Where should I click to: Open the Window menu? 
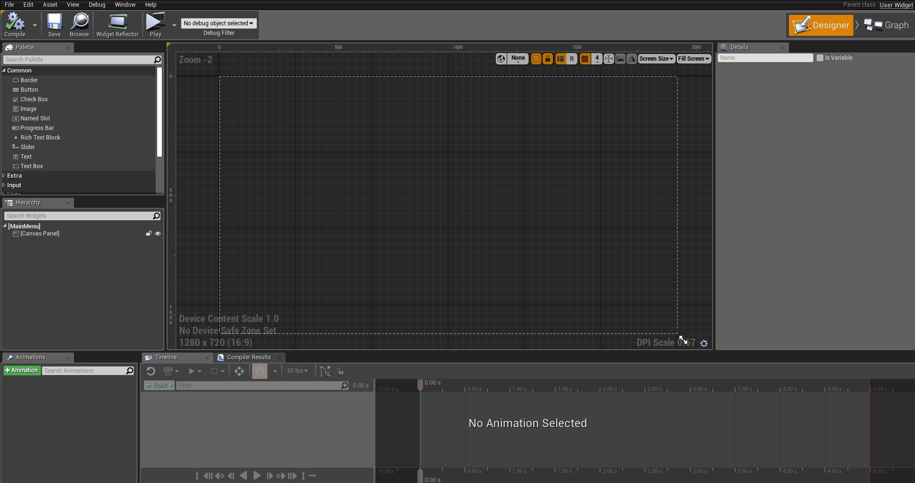125,4
